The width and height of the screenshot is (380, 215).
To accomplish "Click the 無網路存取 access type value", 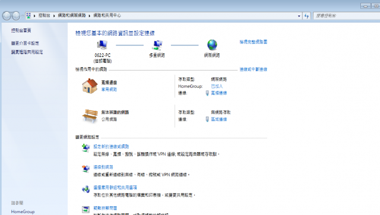I will (x=221, y=112).
